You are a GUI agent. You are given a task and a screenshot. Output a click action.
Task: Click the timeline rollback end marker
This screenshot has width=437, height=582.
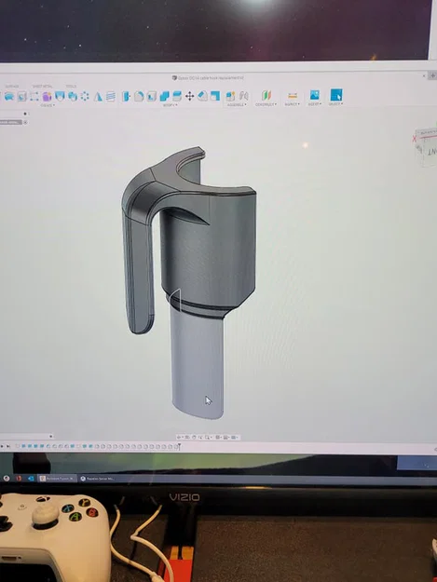point(179,447)
